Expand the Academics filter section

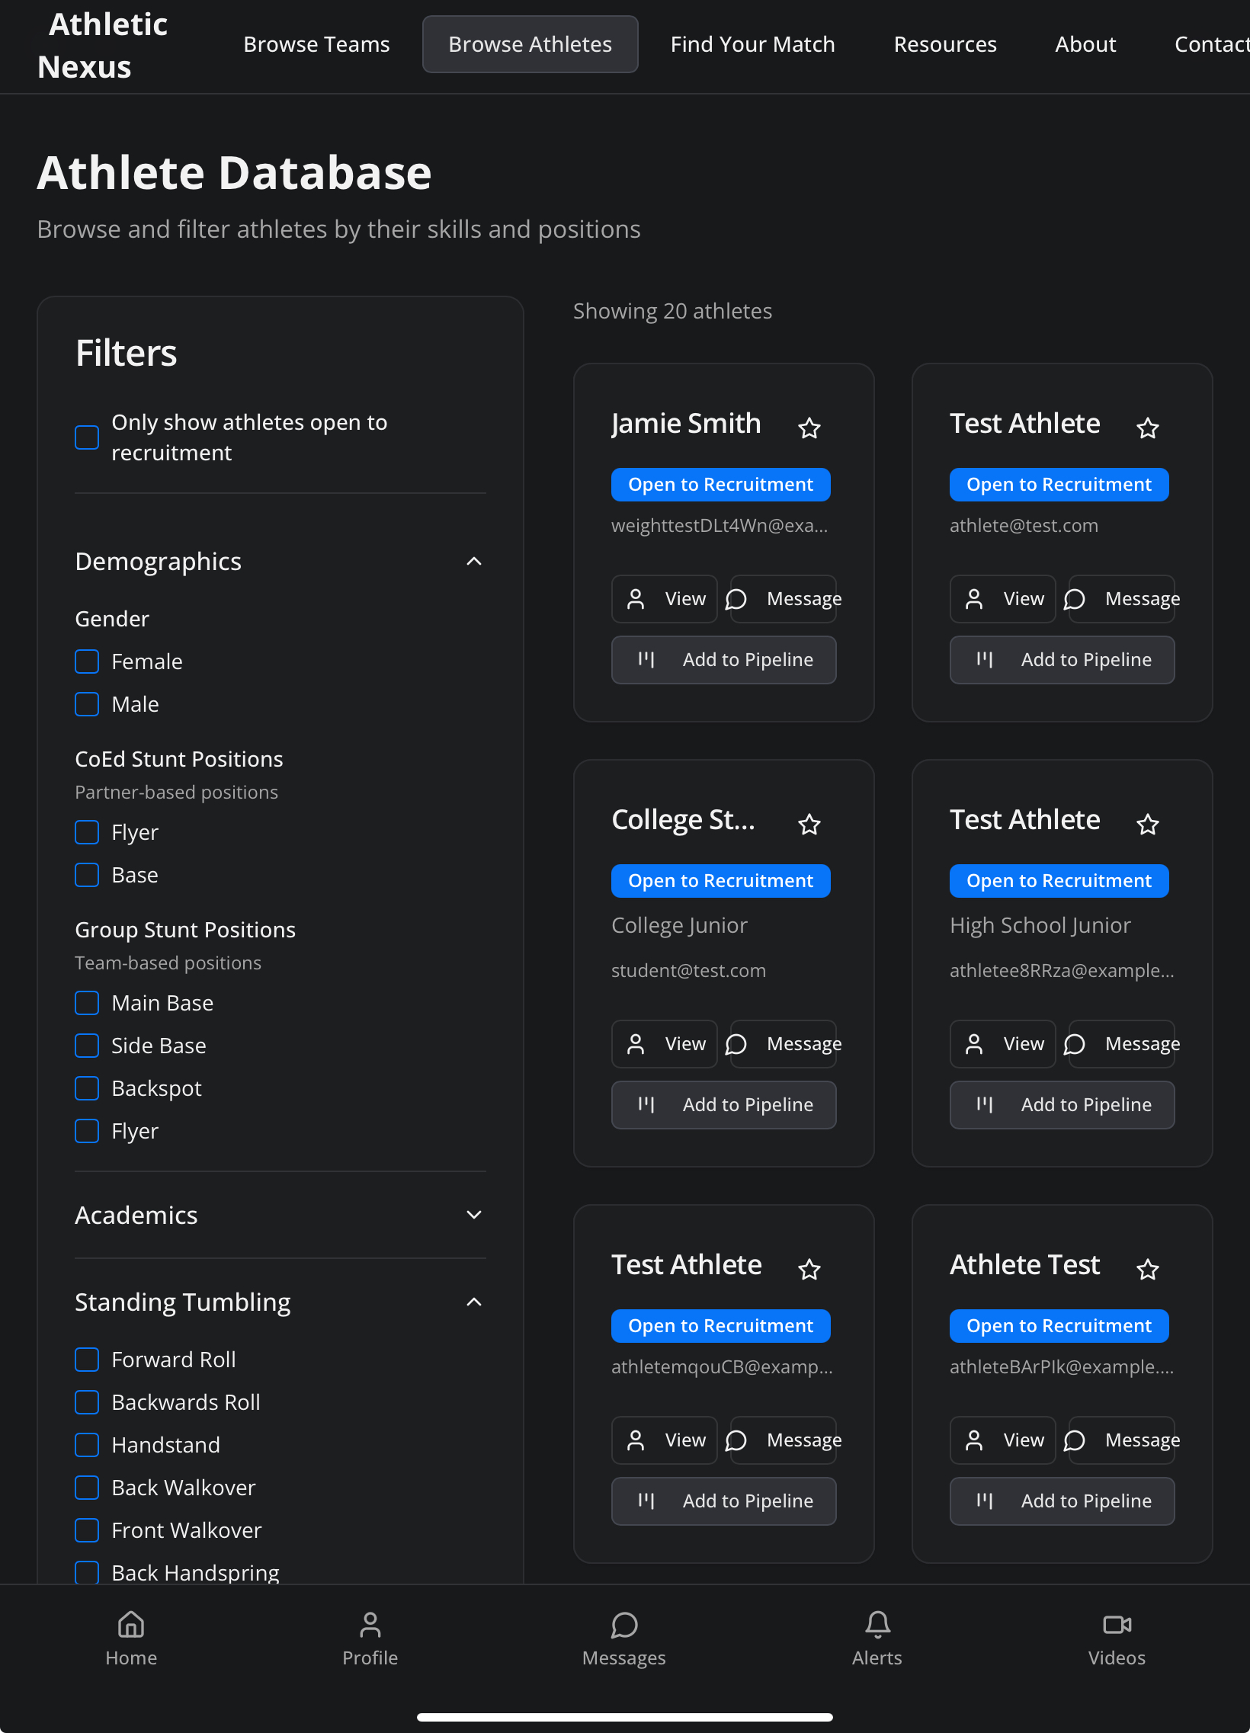(x=474, y=1215)
